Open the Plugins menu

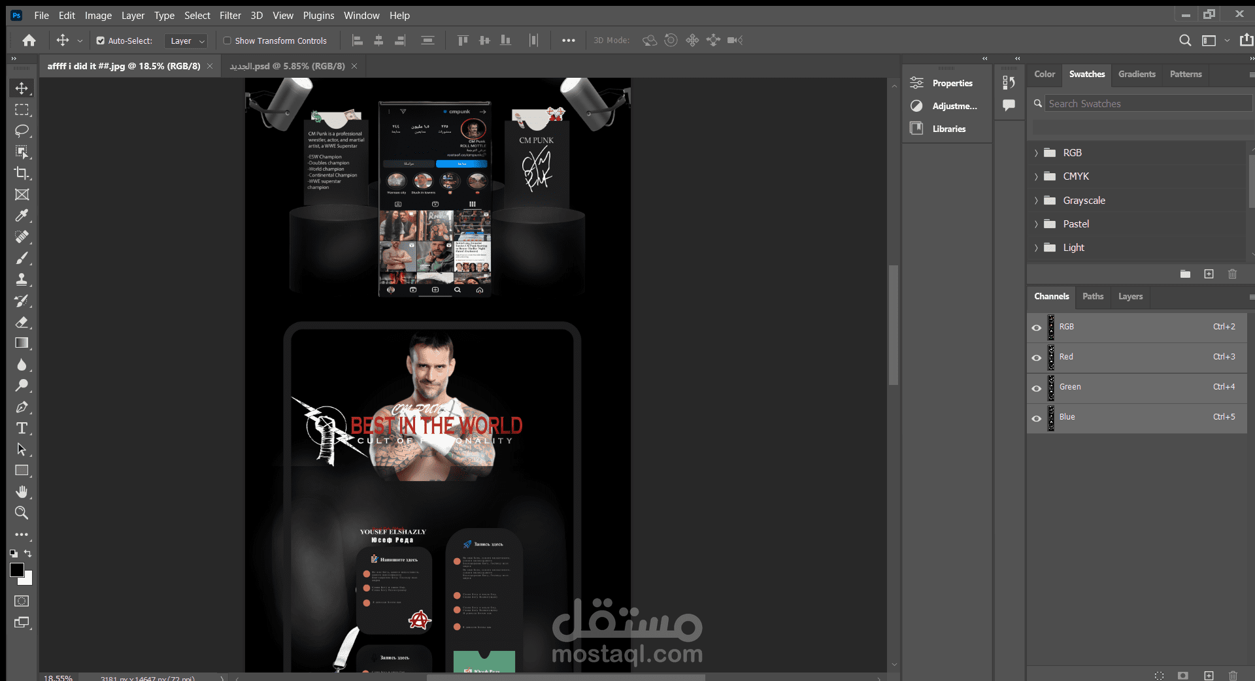click(318, 16)
